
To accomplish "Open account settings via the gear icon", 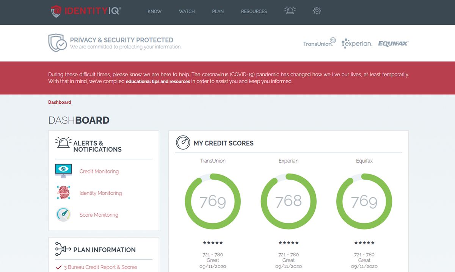I will pos(317,11).
